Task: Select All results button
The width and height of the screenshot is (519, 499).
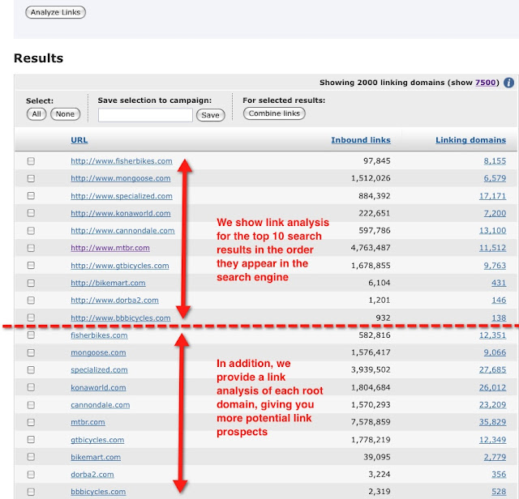Action: pyautogui.click(x=36, y=114)
